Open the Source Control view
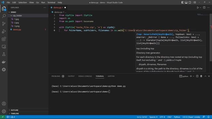The image size is (212, 119). click(4, 24)
